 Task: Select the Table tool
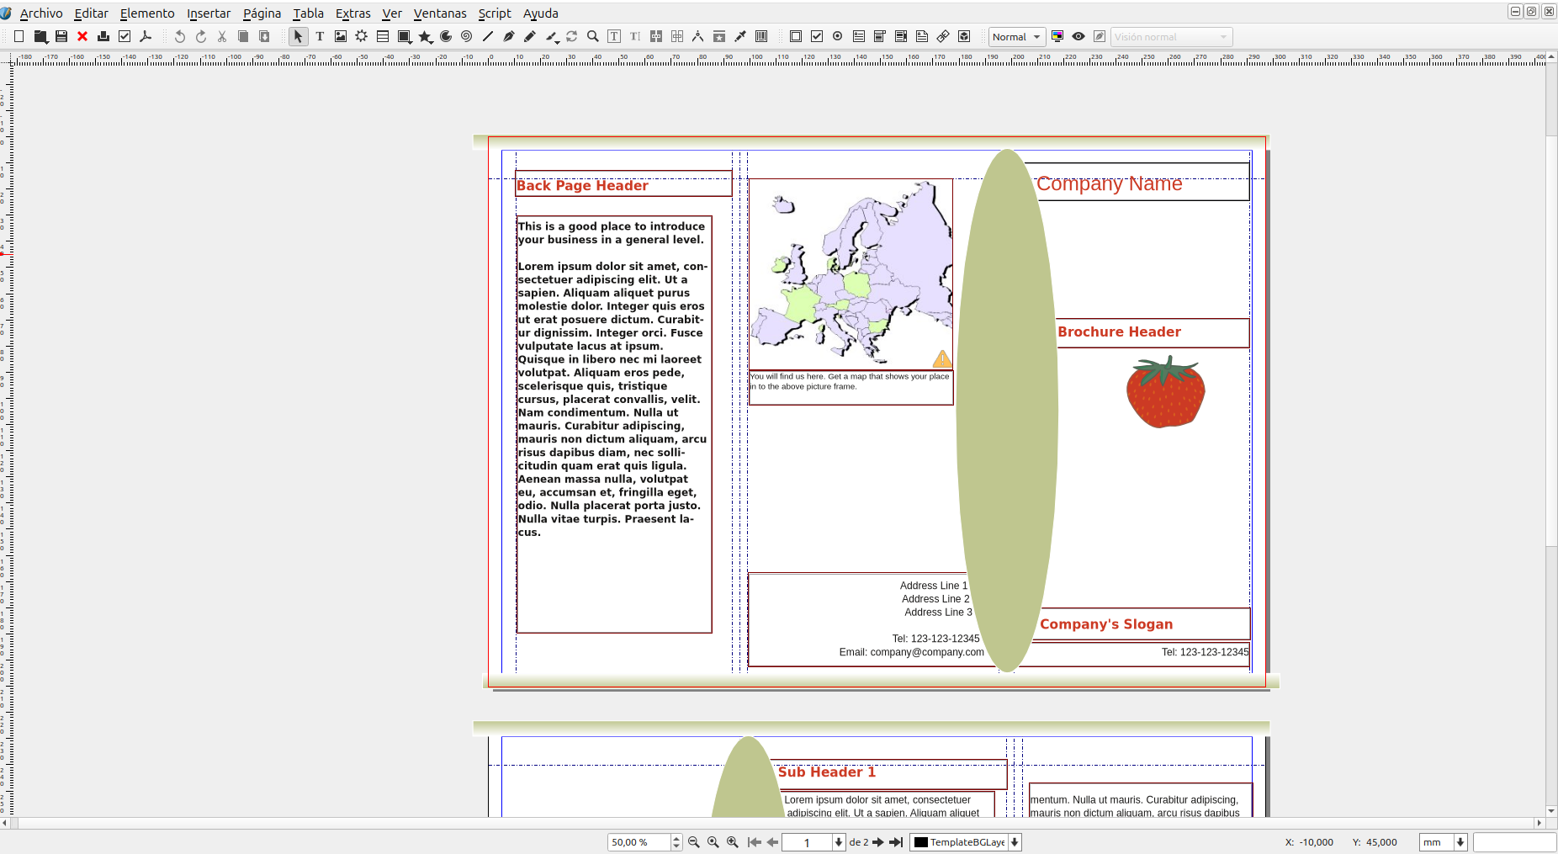click(x=383, y=36)
